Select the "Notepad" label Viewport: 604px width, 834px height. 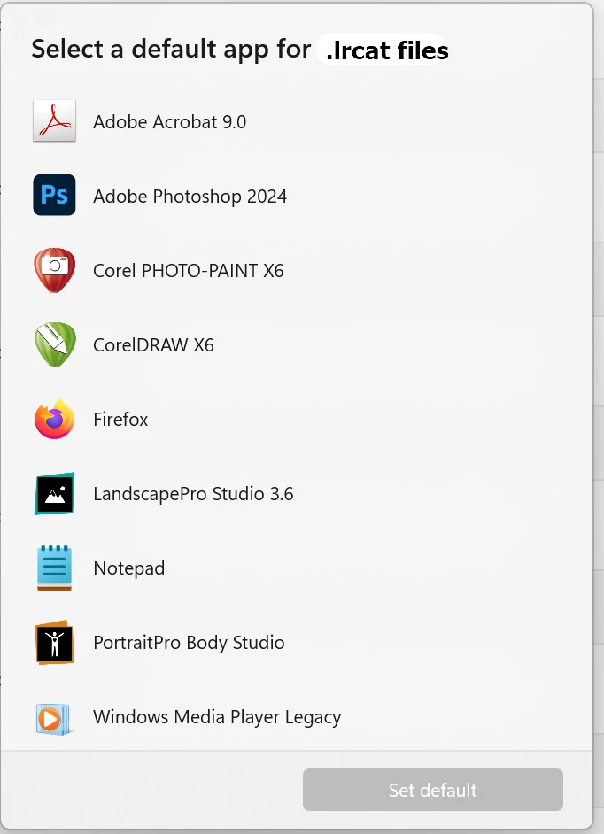[x=128, y=568]
